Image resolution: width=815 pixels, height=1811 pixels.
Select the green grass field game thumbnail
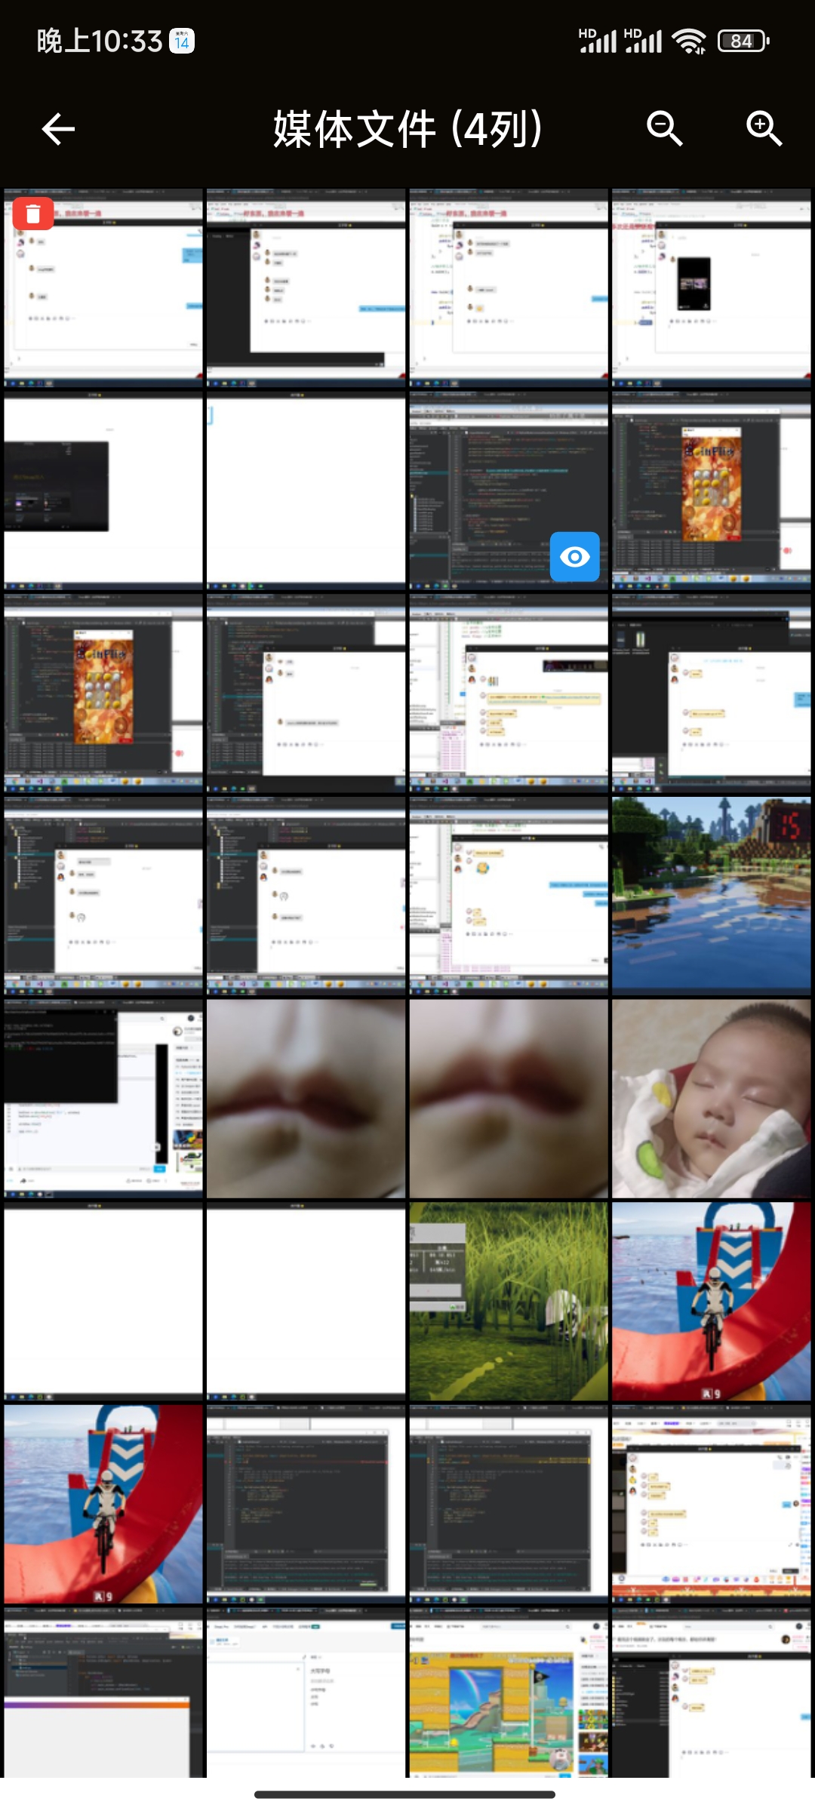(509, 1301)
